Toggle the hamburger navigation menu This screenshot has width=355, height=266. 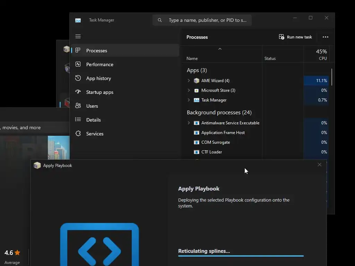(x=78, y=36)
